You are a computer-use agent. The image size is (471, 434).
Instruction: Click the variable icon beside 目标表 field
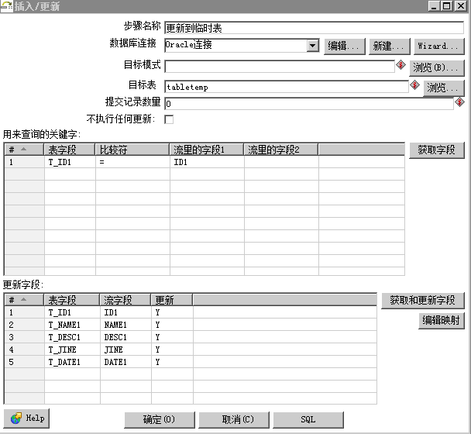pos(414,85)
